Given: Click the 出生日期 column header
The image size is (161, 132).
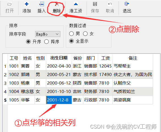Looking at the screenshot, I should click(x=59, y=58).
